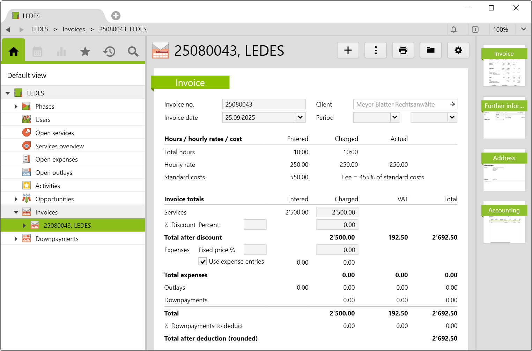
Task: Click the notifications bell icon
Action: 454,30
